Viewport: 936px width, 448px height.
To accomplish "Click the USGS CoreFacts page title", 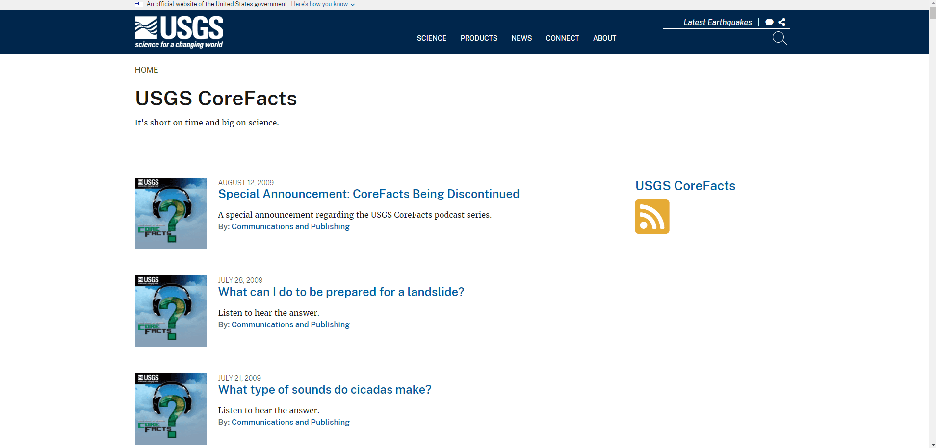I will coord(216,99).
